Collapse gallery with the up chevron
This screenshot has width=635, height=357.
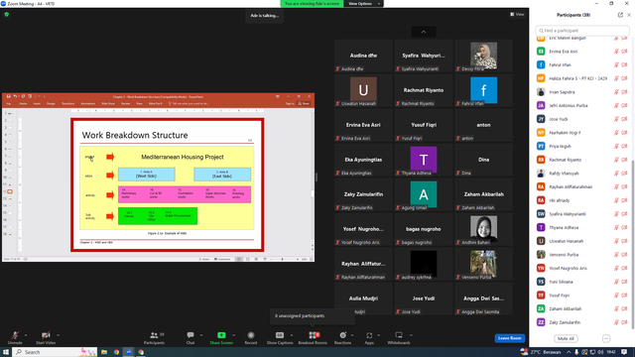point(424,32)
